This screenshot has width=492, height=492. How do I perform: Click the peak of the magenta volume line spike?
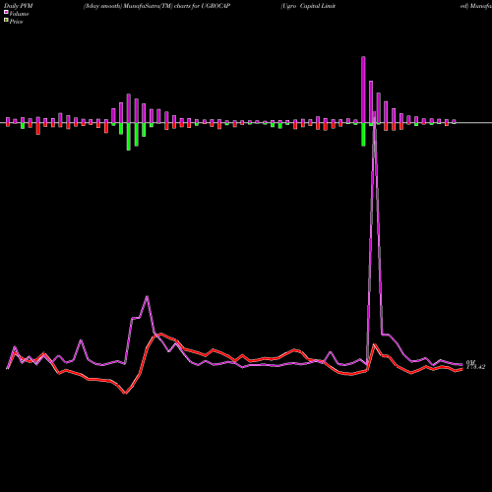point(375,112)
